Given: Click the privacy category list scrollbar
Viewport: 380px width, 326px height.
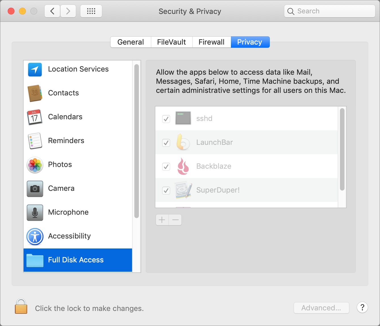Looking at the screenshot, I should [x=137, y=141].
